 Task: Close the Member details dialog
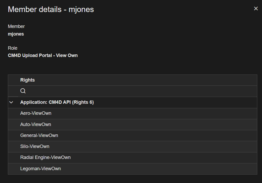tap(256, 9)
